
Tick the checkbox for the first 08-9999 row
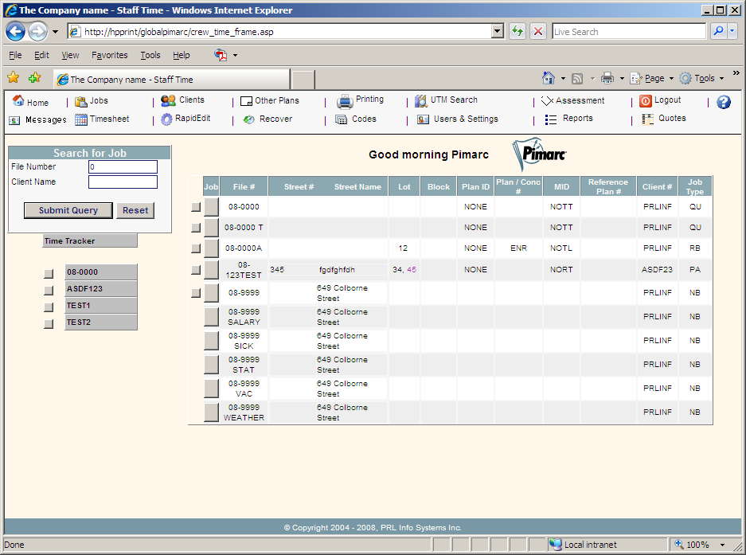196,293
